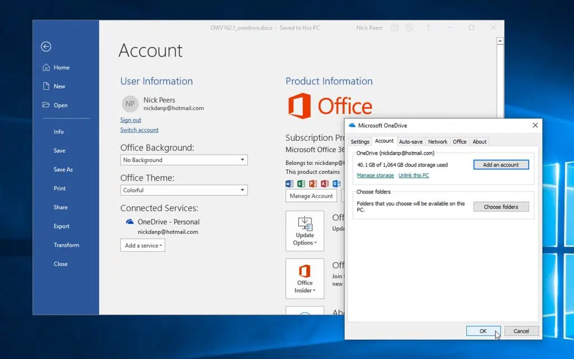Choose Save As in the Word backstage menu

pos(63,169)
